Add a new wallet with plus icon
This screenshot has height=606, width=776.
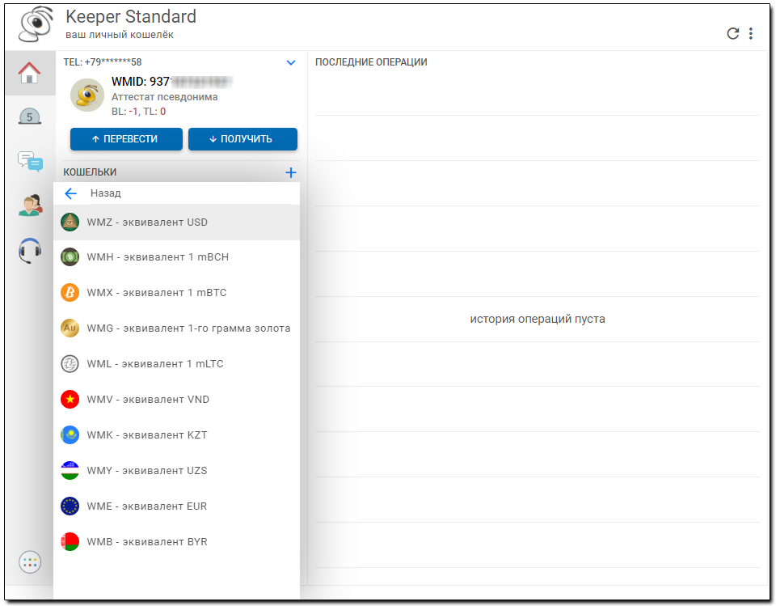click(x=291, y=172)
